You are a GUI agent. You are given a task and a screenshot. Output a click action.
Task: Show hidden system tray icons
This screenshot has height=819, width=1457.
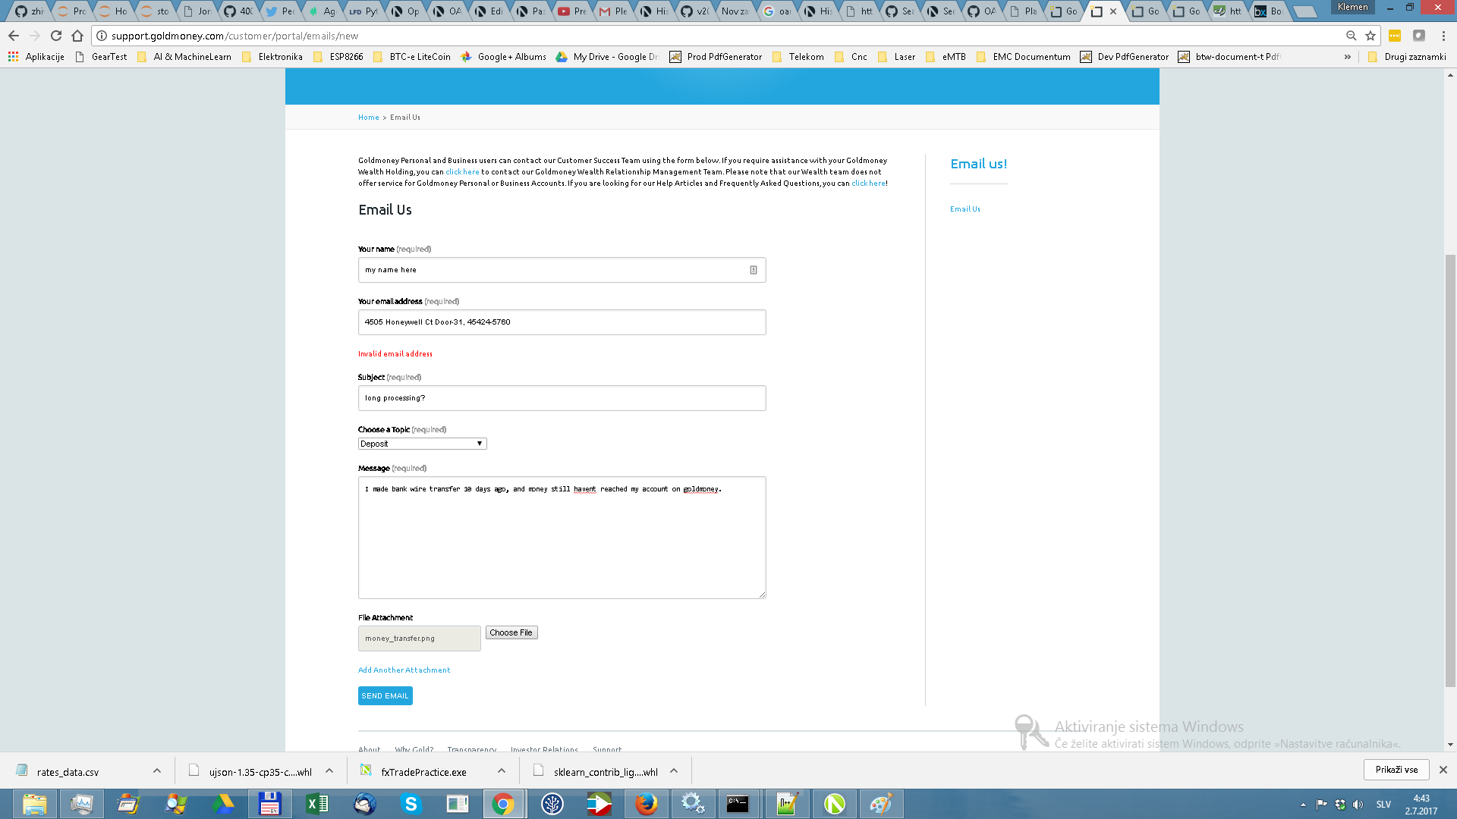pos(1303,805)
